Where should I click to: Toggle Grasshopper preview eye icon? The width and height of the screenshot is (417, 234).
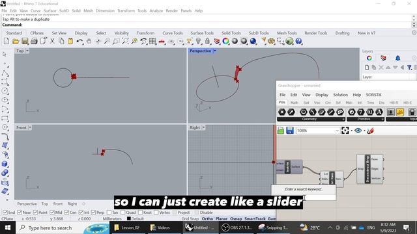click(x=358, y=131)
